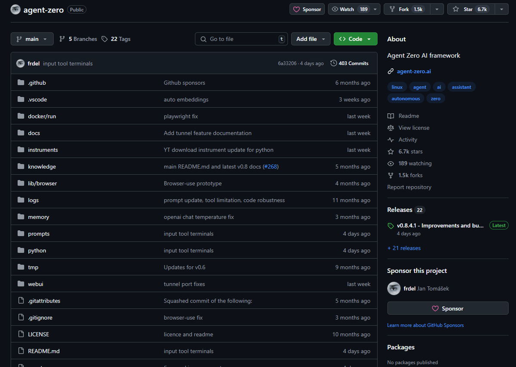516x367 pixels.
Task: Expand the Watch notifications dropdown arrow
Action: click(375, 9)
